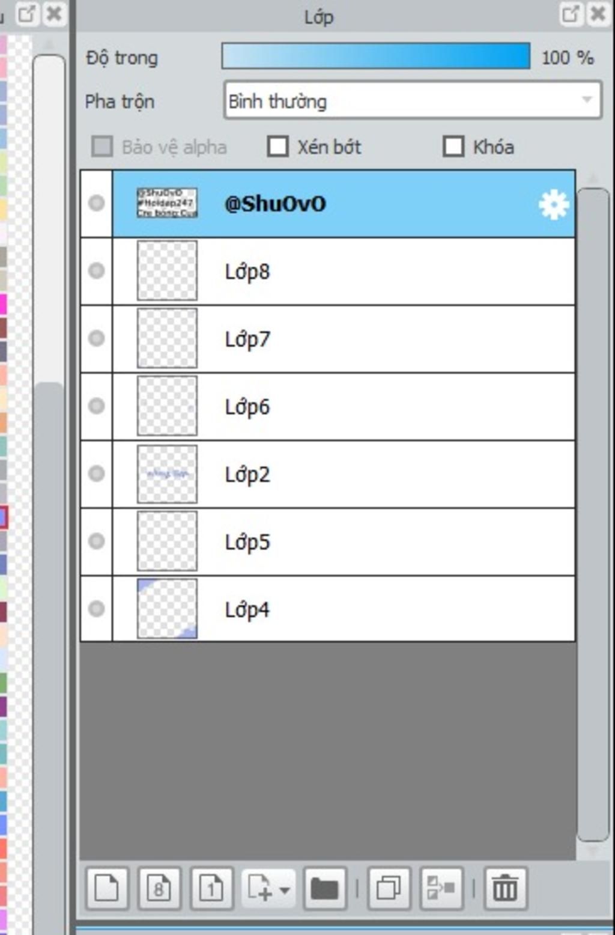Toggle visibility of the Lớp8 layer
The image size is (615, 935).
97,271
